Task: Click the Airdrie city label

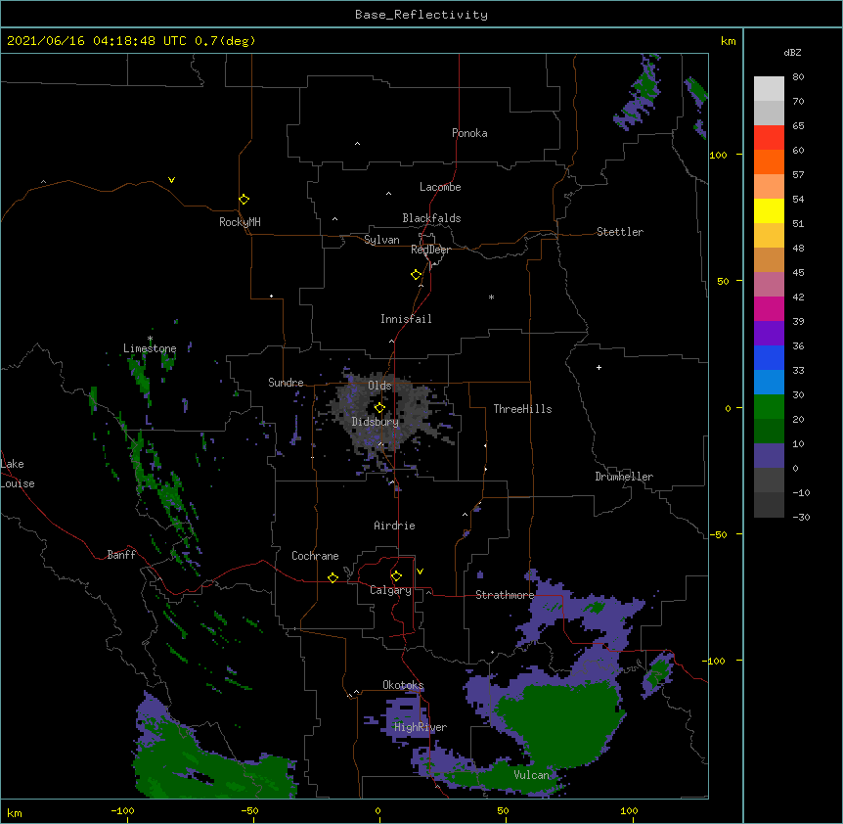Action: click(394, 526)
